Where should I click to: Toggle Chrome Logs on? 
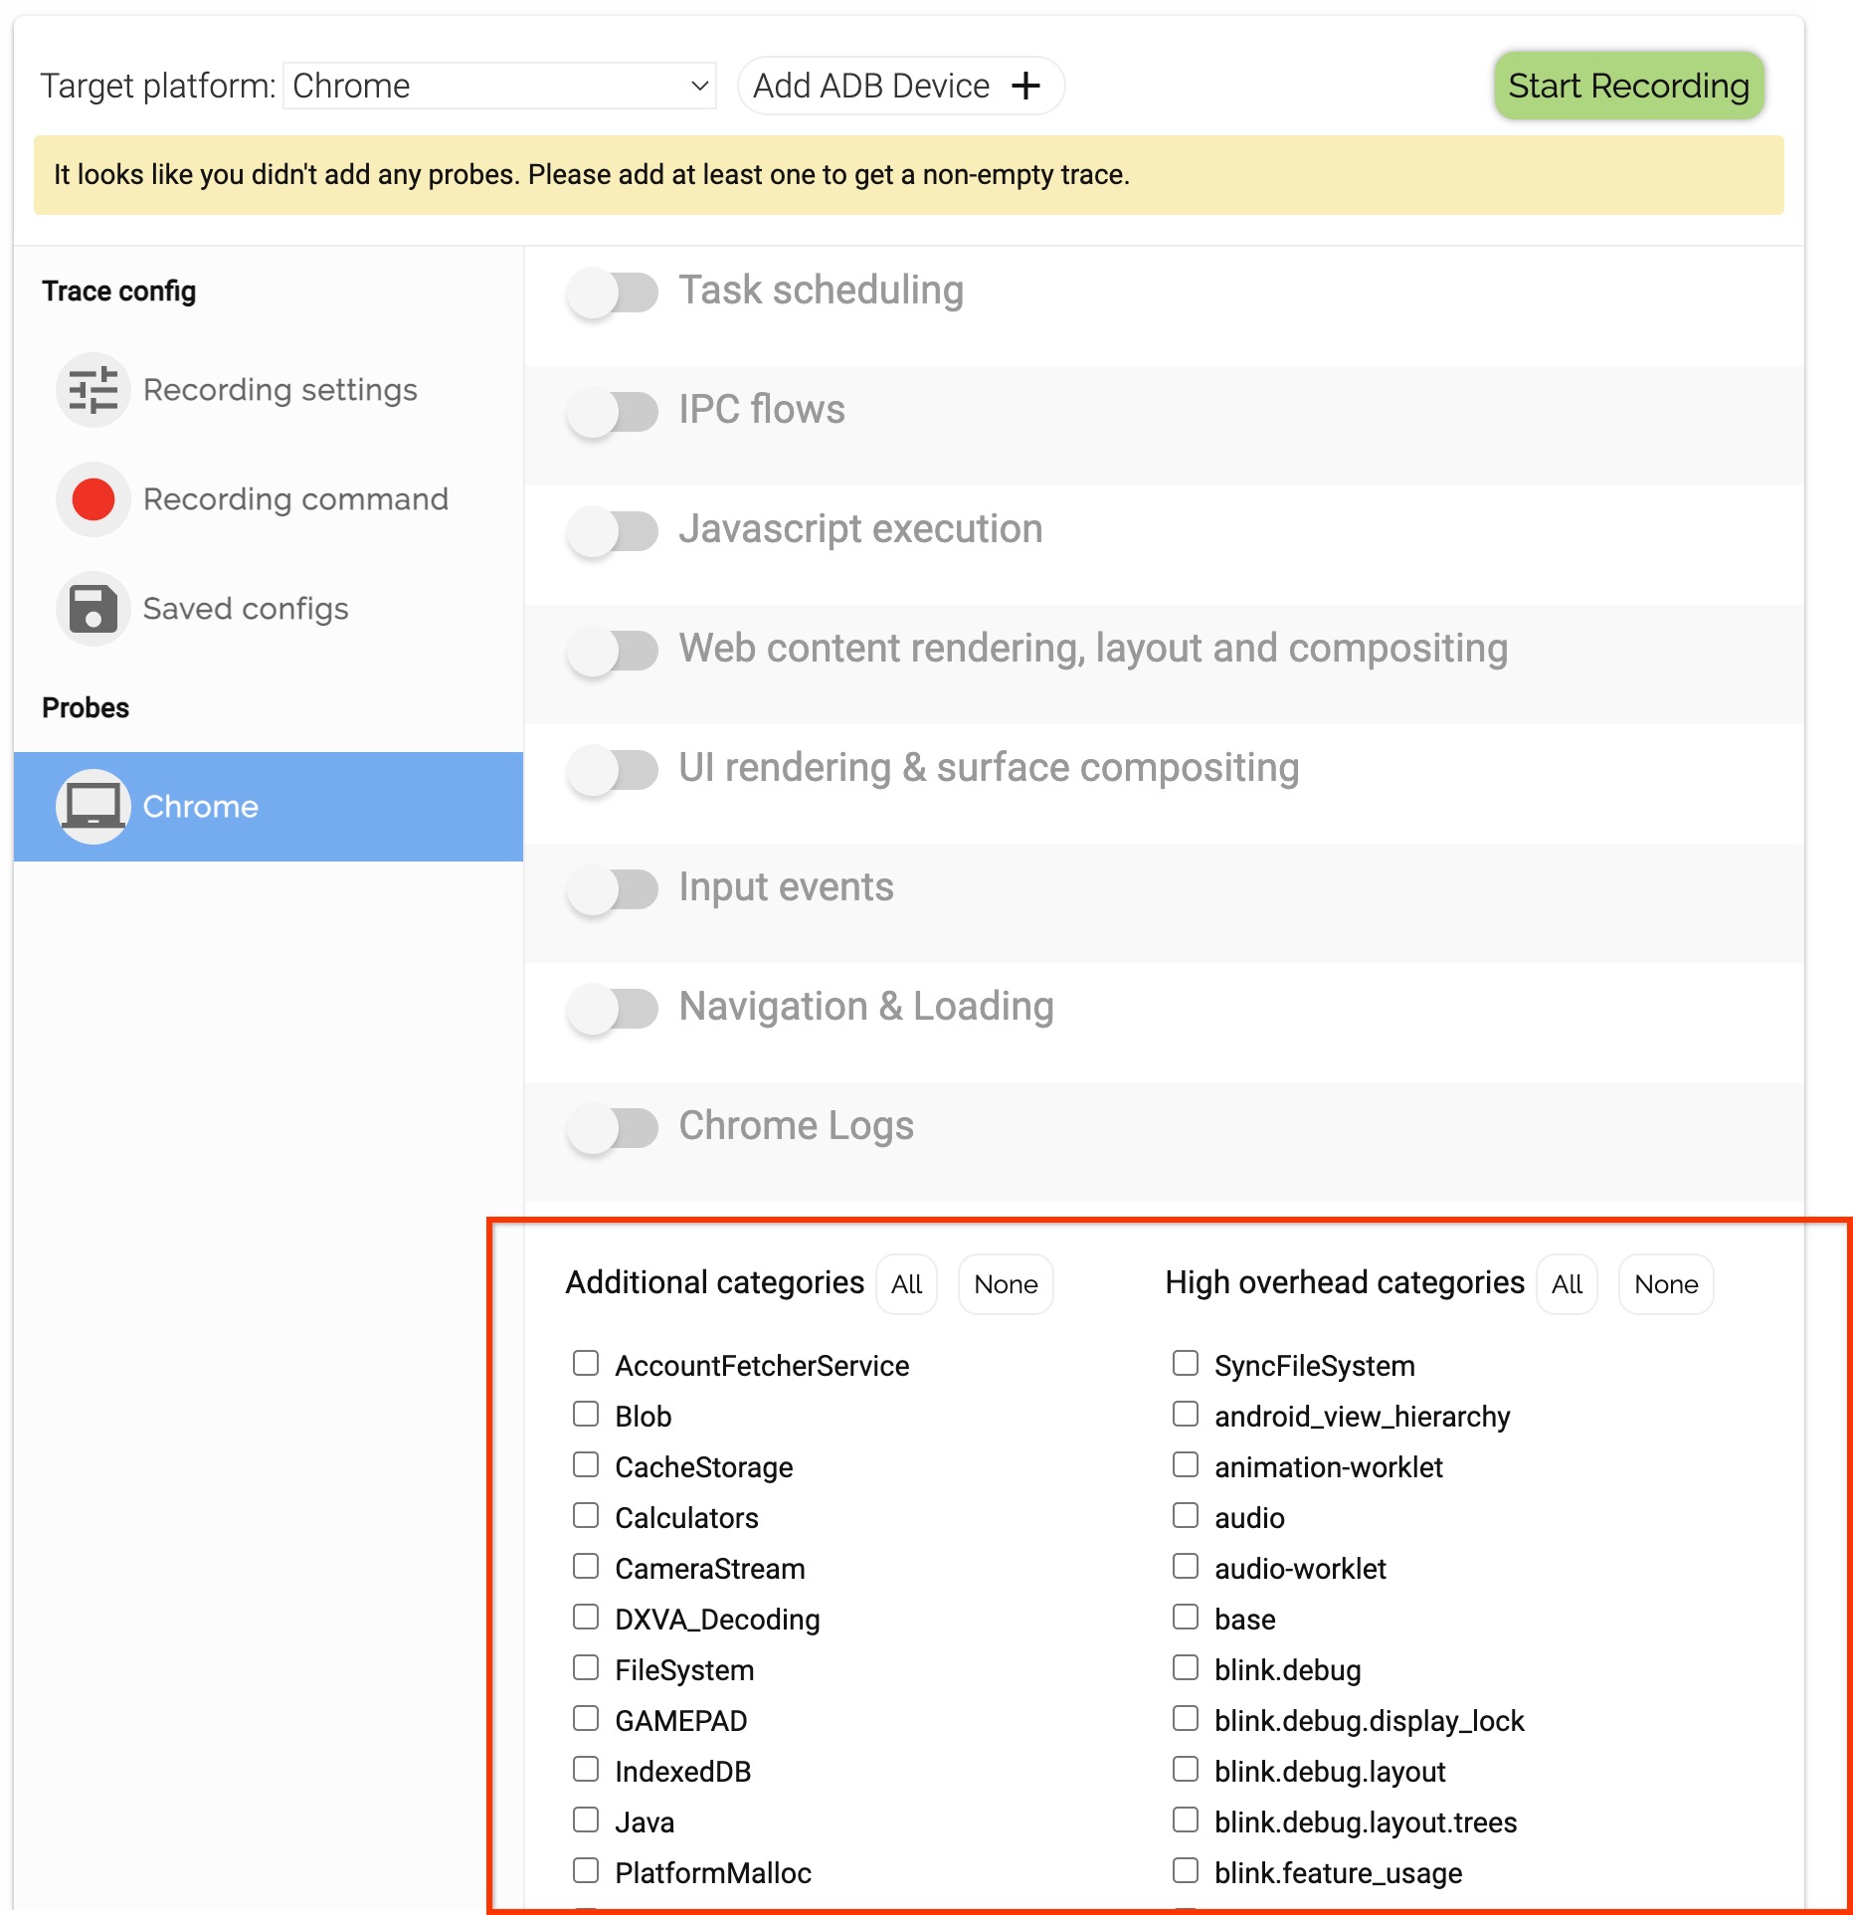click(x=613, y=1128)
